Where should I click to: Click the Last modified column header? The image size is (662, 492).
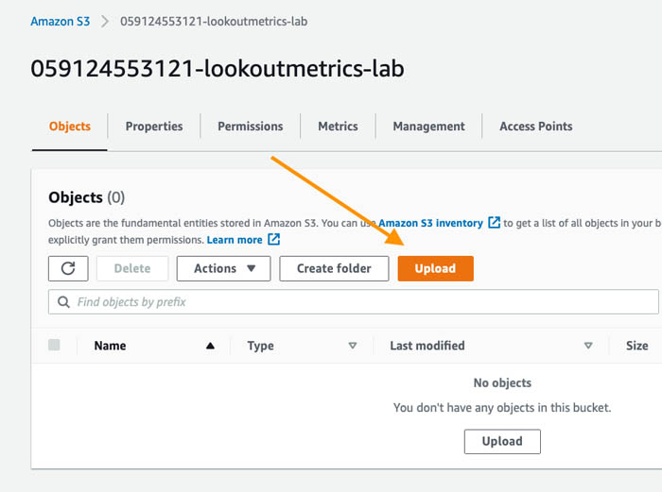point(427,346)
